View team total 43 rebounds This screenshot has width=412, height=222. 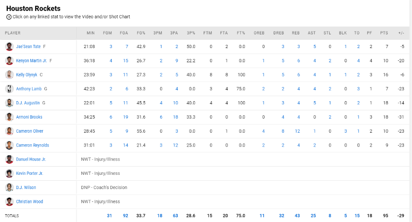point(297,216)
